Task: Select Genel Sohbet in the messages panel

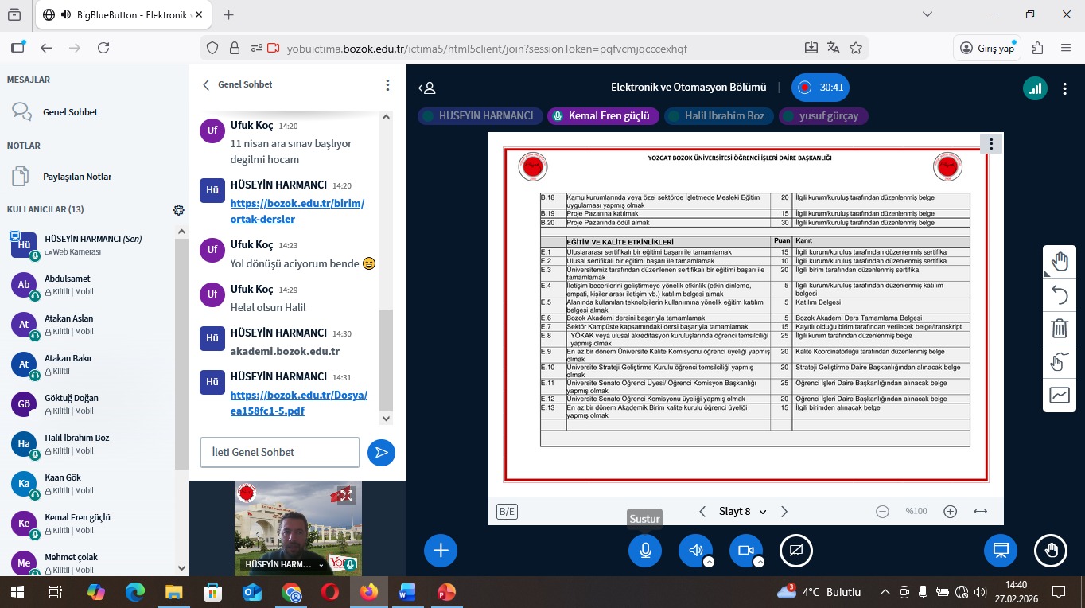Action: pyautogui.click(x=70, y=112)
